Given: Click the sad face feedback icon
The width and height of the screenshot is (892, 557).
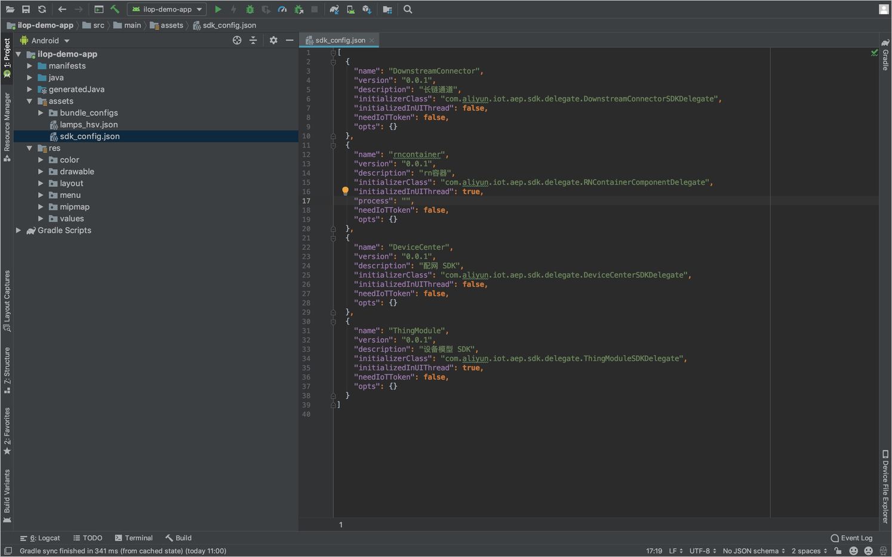Looking at the screenshot, I should [868, 551].
